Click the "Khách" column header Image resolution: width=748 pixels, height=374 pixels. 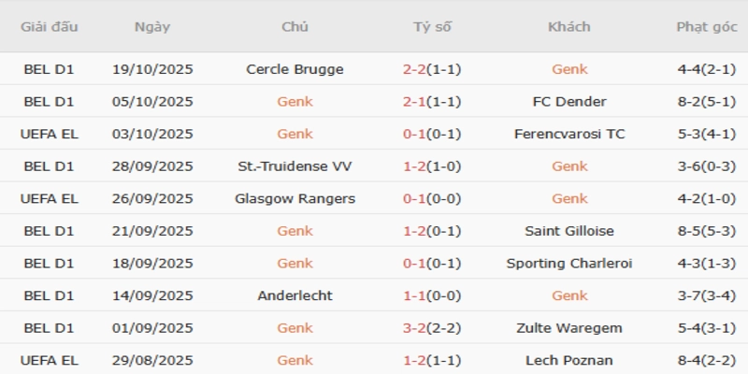[x=569, y=27]
